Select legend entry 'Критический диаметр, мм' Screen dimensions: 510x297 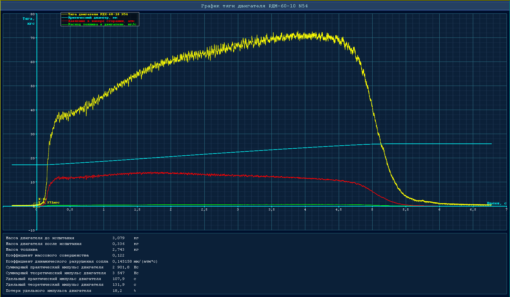coord(93,18)
